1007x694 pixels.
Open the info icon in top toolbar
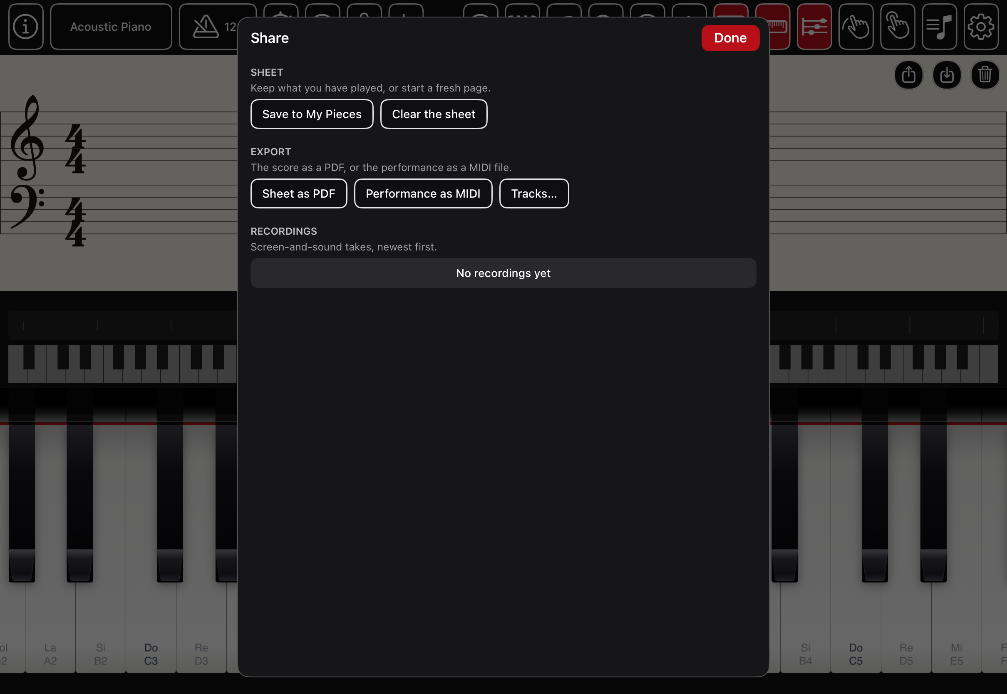pyautogui.click(x=26, y=27)
